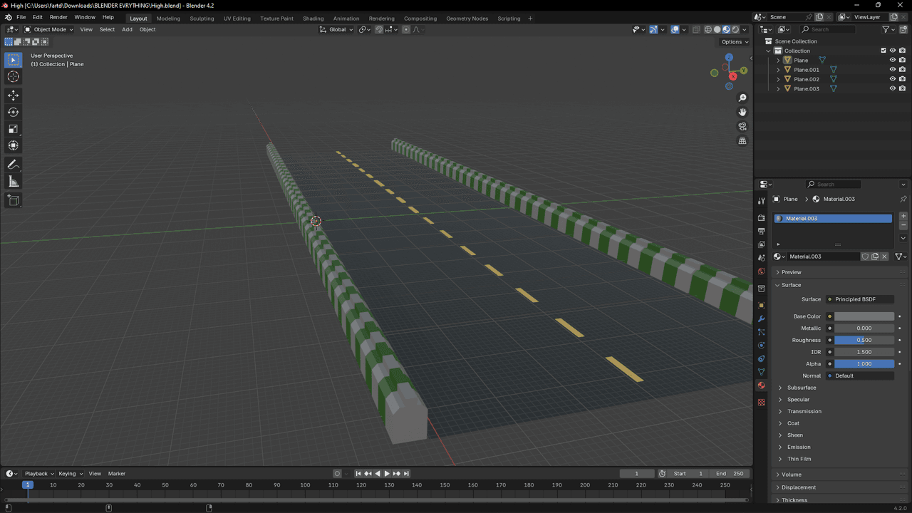
Task: Switch to the Shading workspace tab
Action: tap(313, 19)
